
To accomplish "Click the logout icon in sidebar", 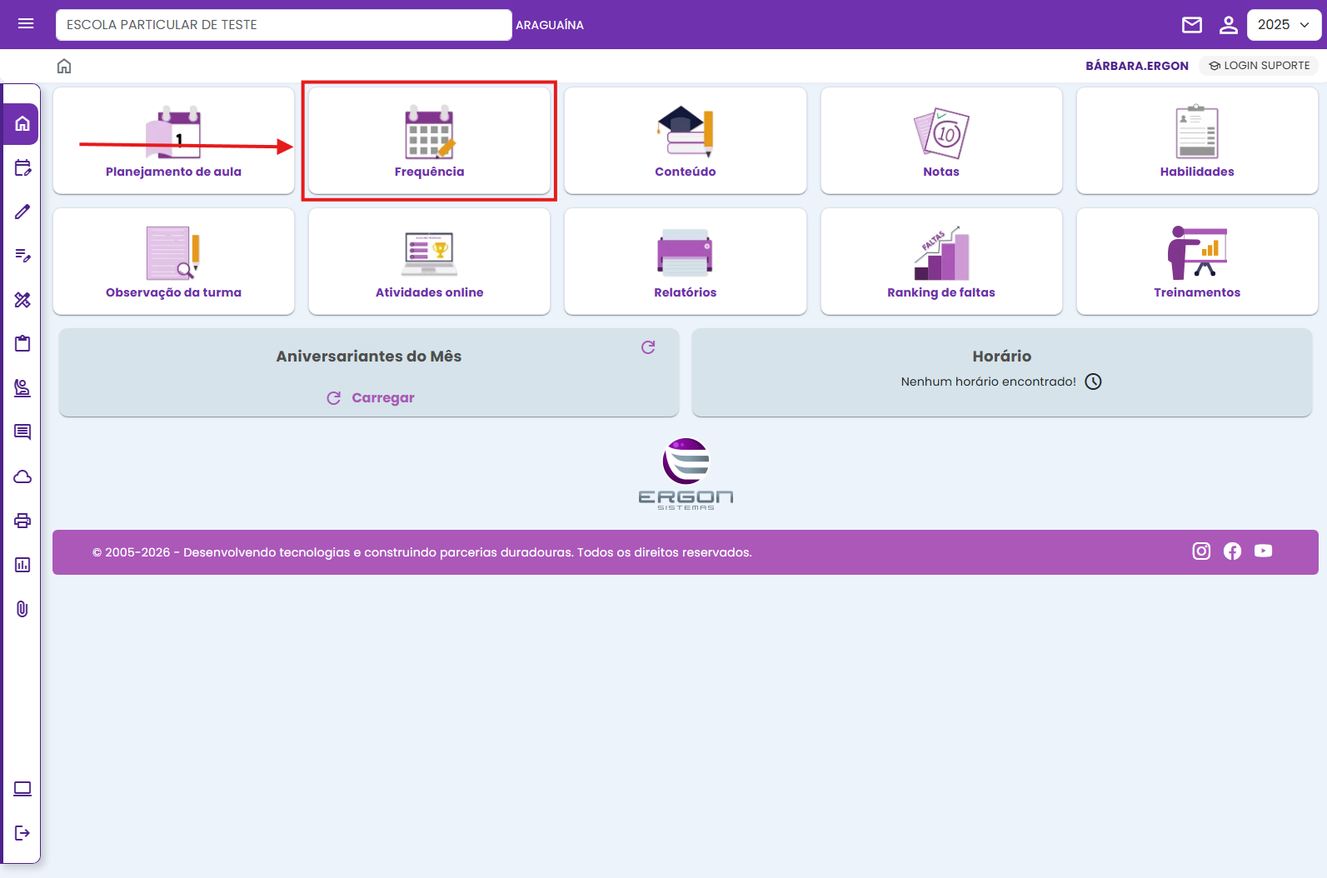I will click(x=22, y=833).
